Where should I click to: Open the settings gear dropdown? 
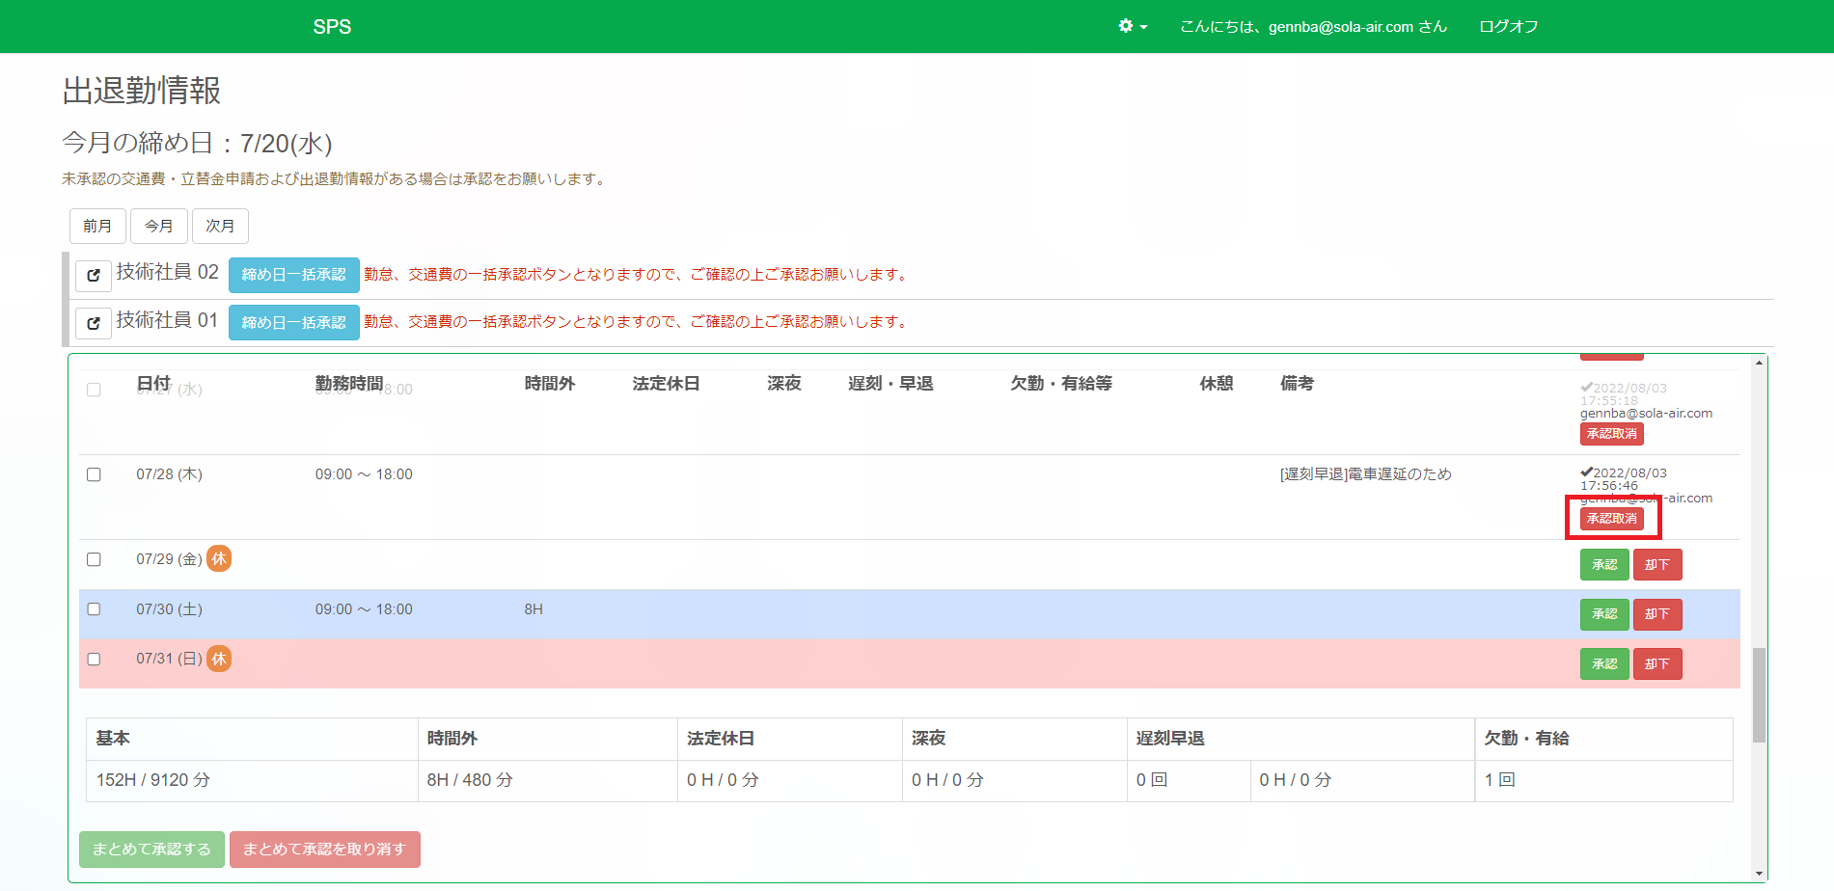(x=1132, y=26)
